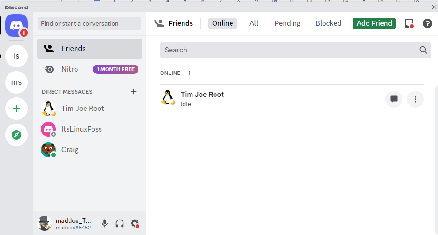The height and width of the screenshot is (235, 438).
Task: Open the 'ls' server
Action: tap(16, 56)
